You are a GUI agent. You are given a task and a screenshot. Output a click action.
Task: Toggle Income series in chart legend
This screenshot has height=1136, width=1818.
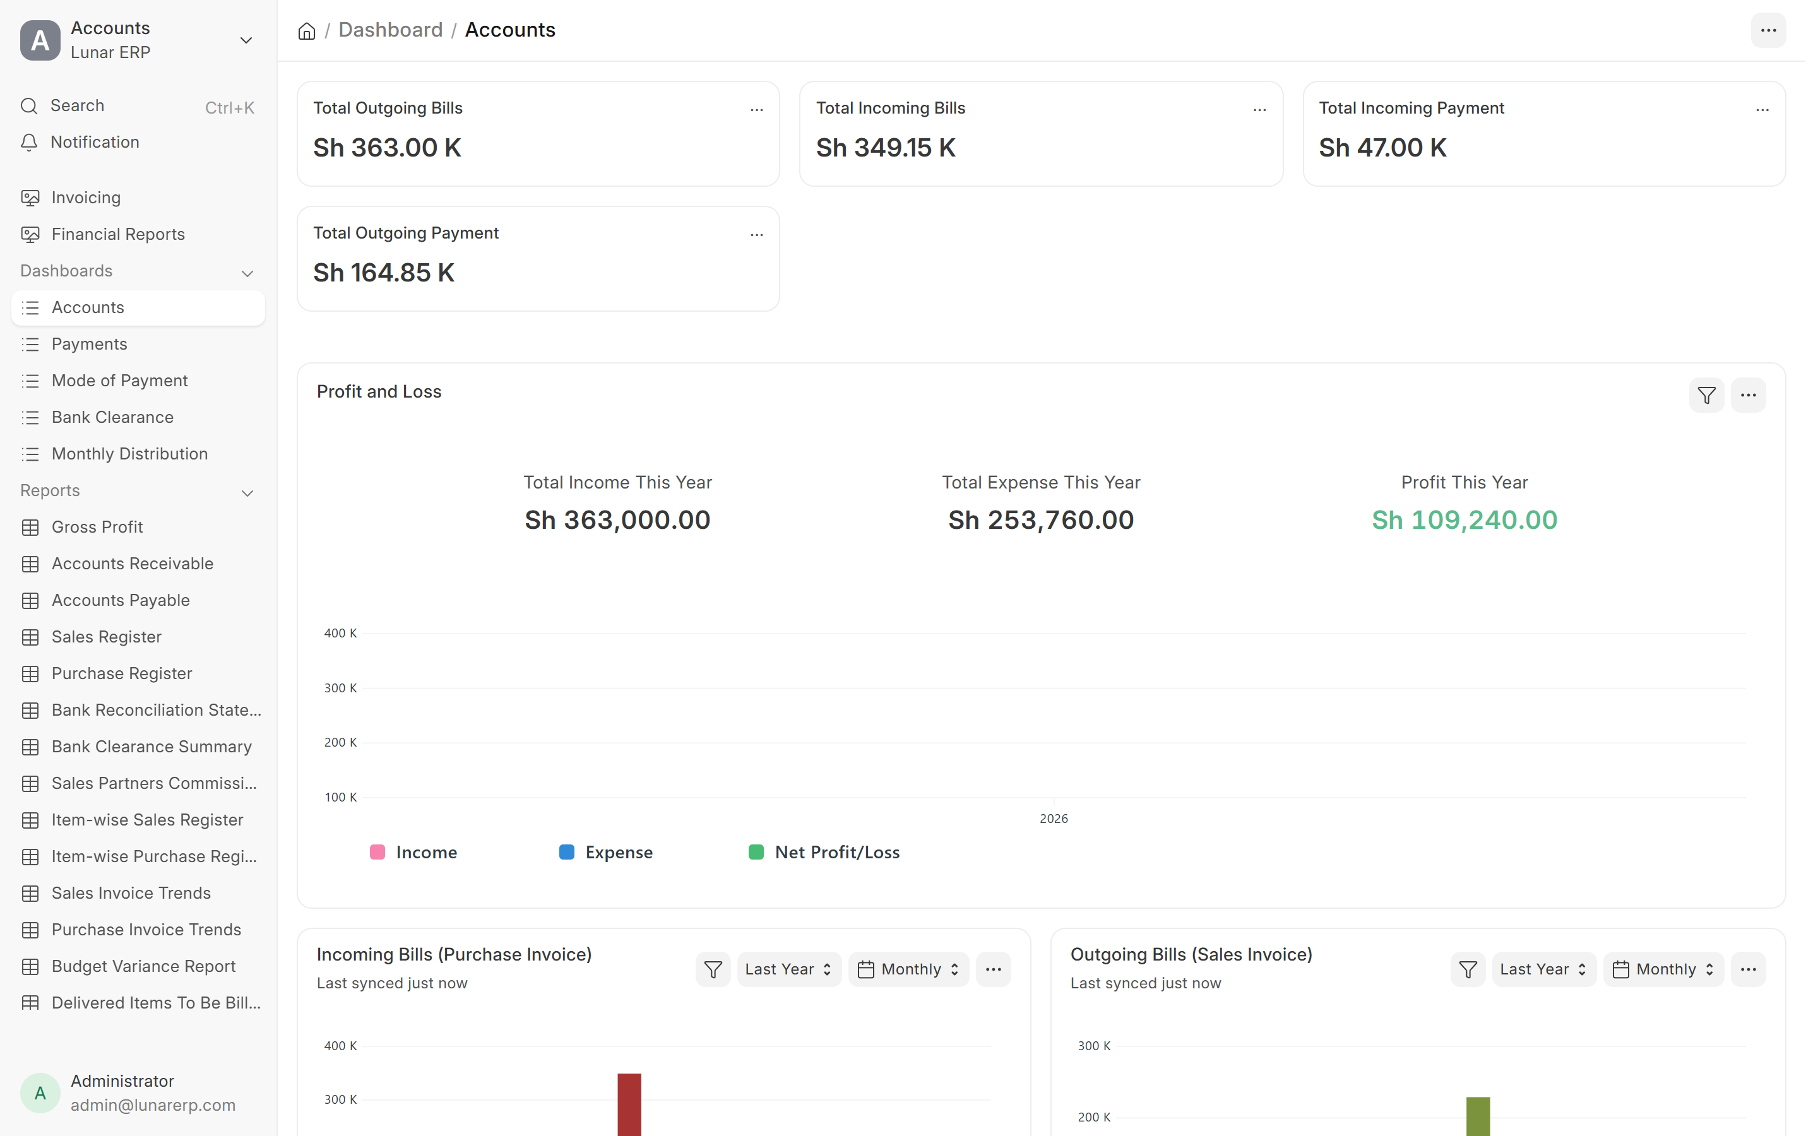coord(413,852)
